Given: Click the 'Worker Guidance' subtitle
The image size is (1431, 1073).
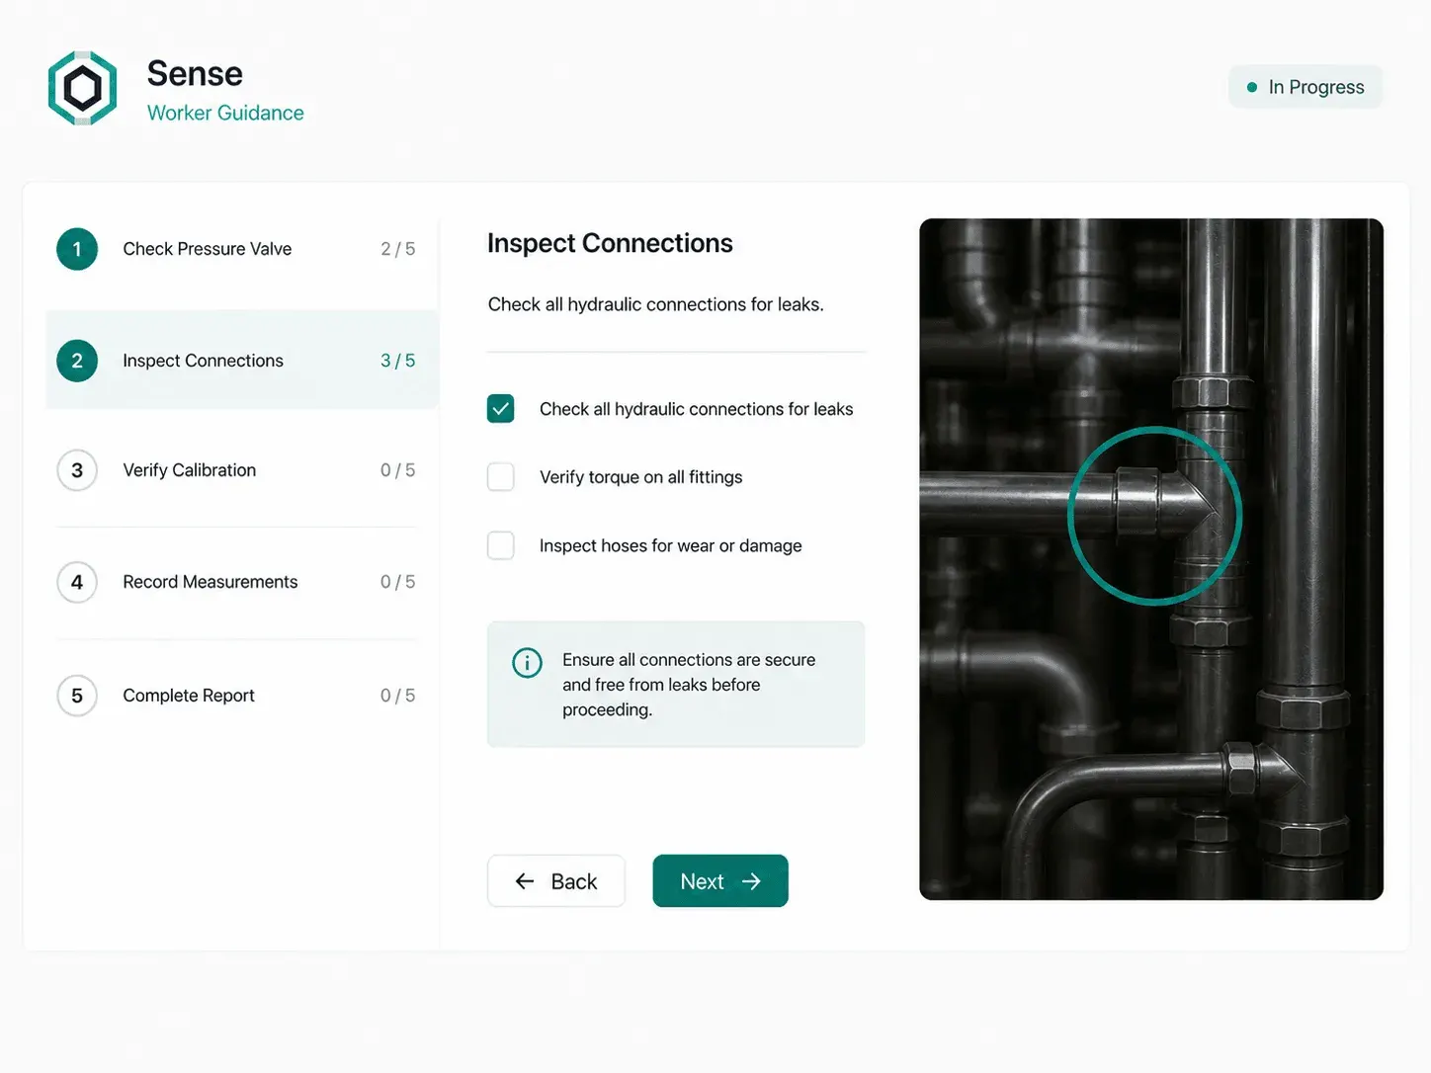Looking at the screenshot, I should tap(225, 113).
